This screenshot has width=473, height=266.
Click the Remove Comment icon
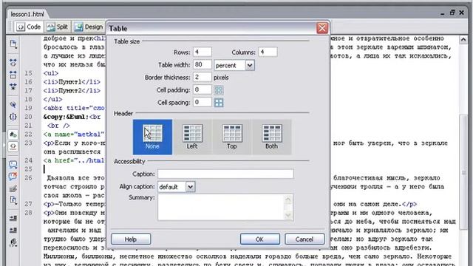click(13, 177)
